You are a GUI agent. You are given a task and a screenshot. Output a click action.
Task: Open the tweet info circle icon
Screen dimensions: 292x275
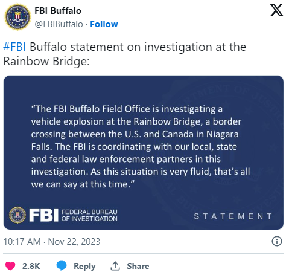coord(277,241)
